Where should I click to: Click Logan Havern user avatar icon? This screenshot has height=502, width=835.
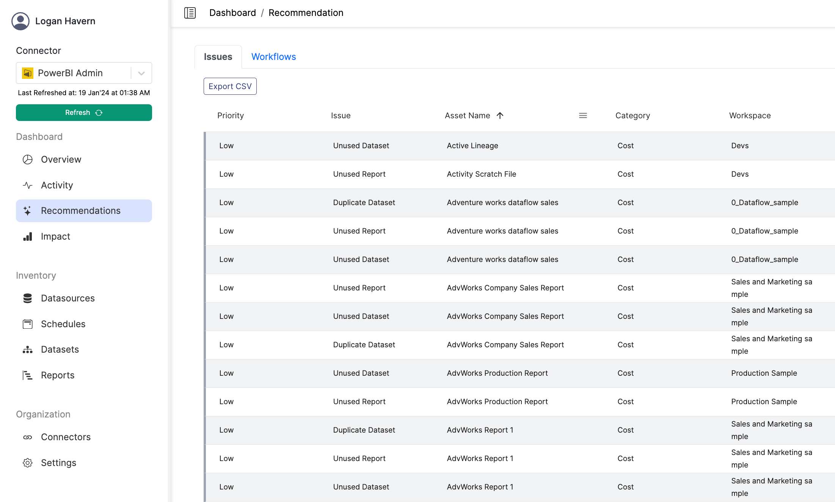click(20, 21)
